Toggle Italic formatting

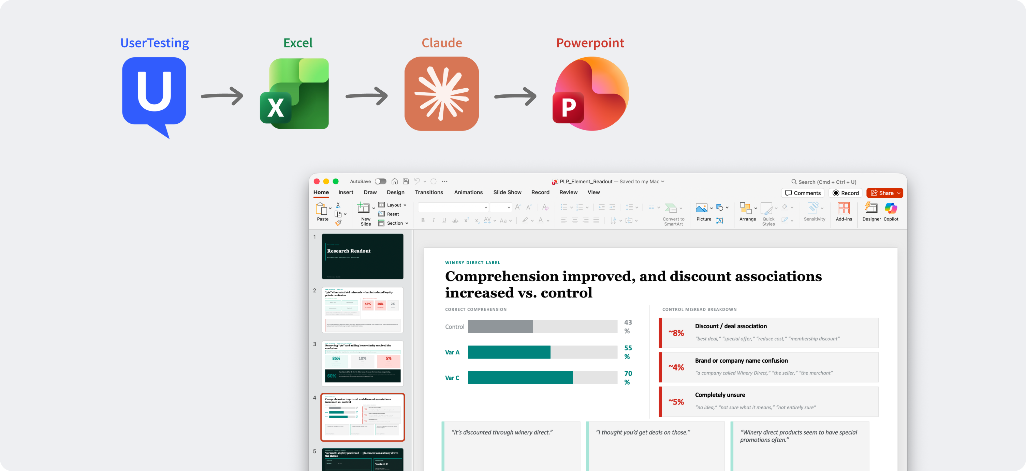coord(433,221)
